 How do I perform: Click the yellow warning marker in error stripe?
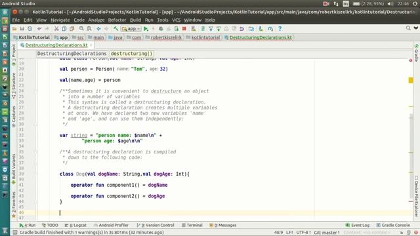411,80
